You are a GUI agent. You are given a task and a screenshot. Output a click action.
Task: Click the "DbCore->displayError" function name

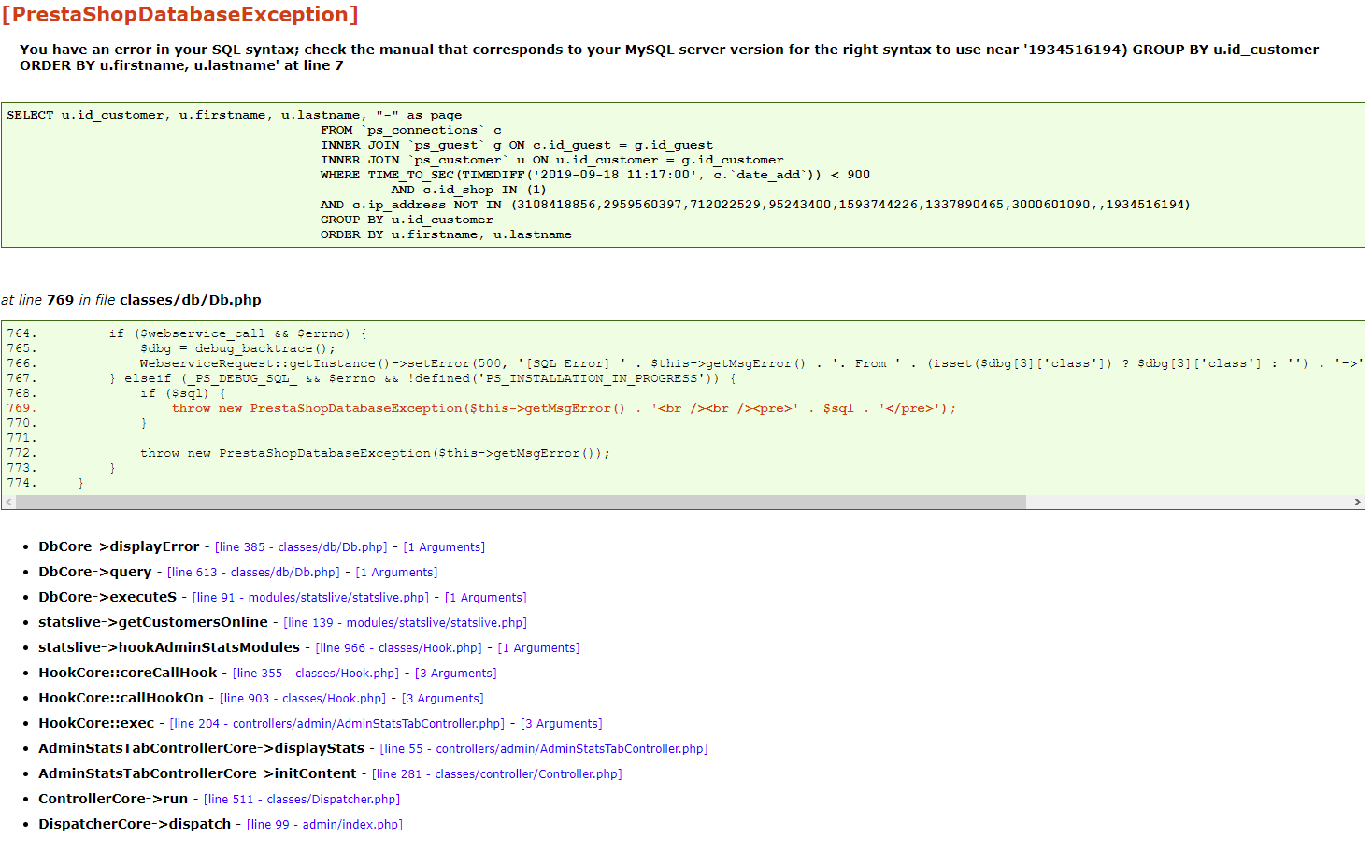(x=119, y=546)
